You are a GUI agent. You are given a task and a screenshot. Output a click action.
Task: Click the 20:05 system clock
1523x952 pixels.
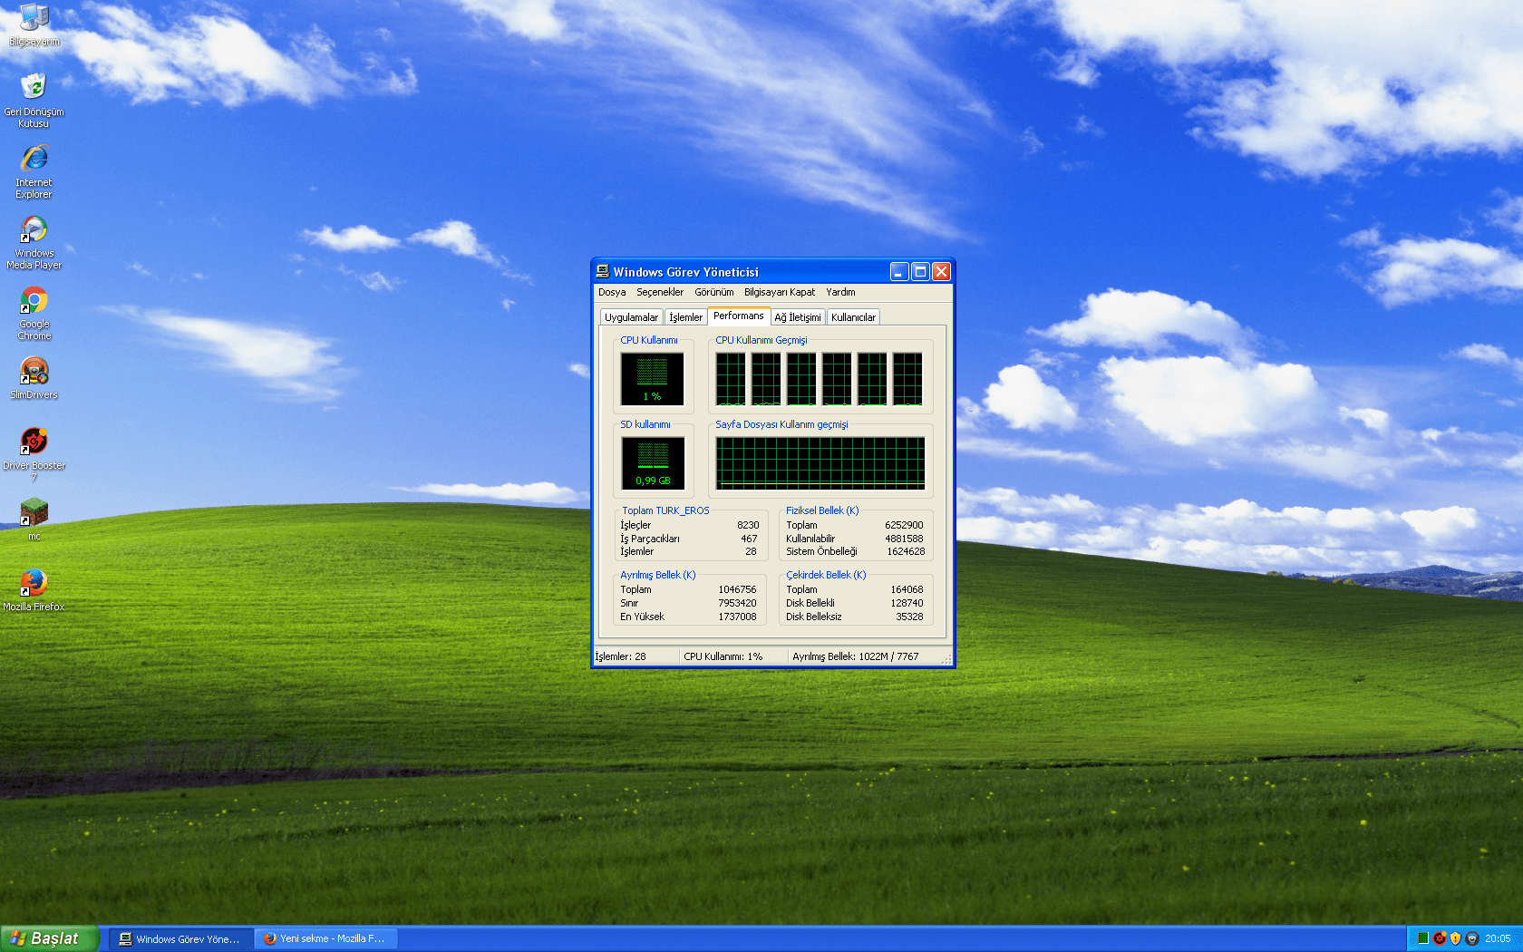click(1498, 938)
